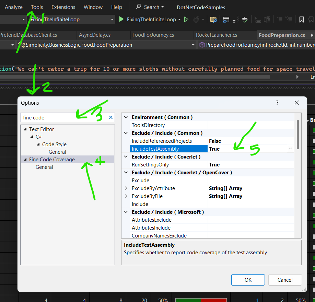Screen dimensions: 315x302
Task: Click the purple method cube icon
Action: click(202, 45)
